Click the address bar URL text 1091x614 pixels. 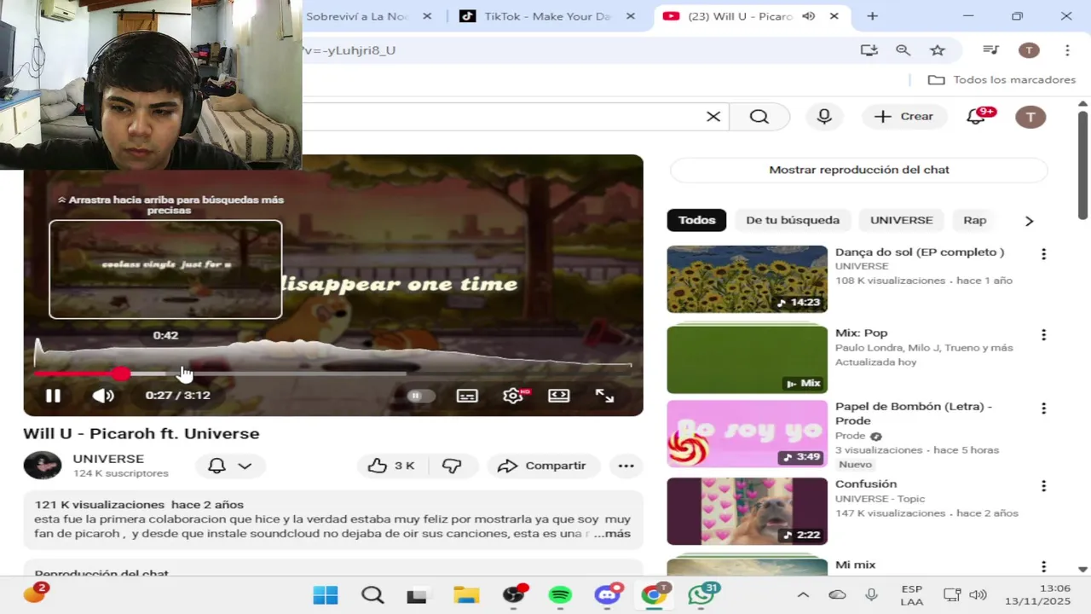pos(349,50)
